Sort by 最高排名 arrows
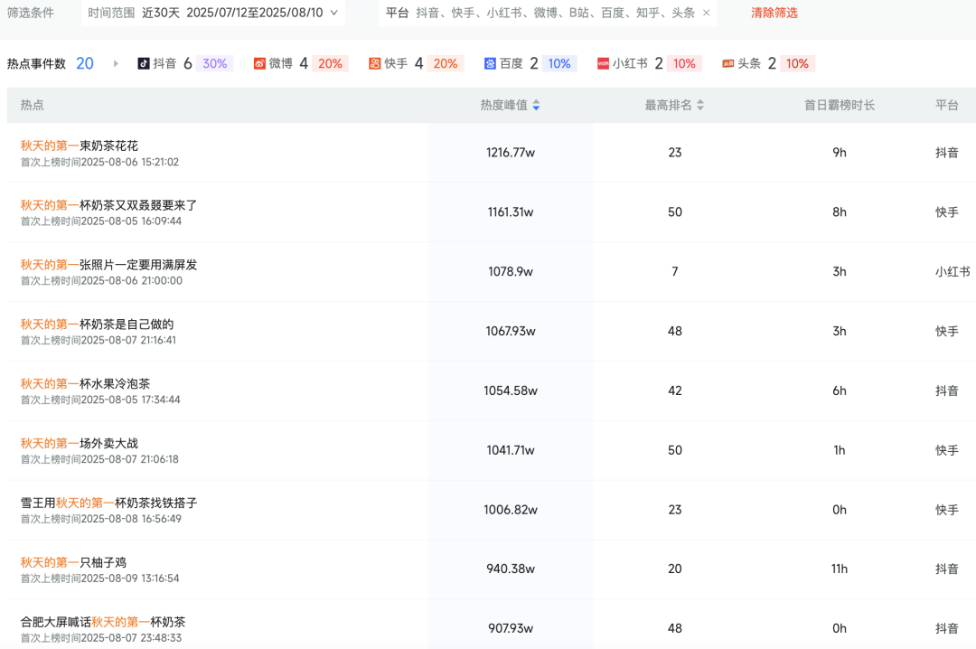Screen dimensions: 976x649 point(700,105)
